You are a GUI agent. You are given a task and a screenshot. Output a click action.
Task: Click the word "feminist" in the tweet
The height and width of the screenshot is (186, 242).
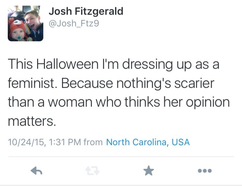tap(32, 83)
